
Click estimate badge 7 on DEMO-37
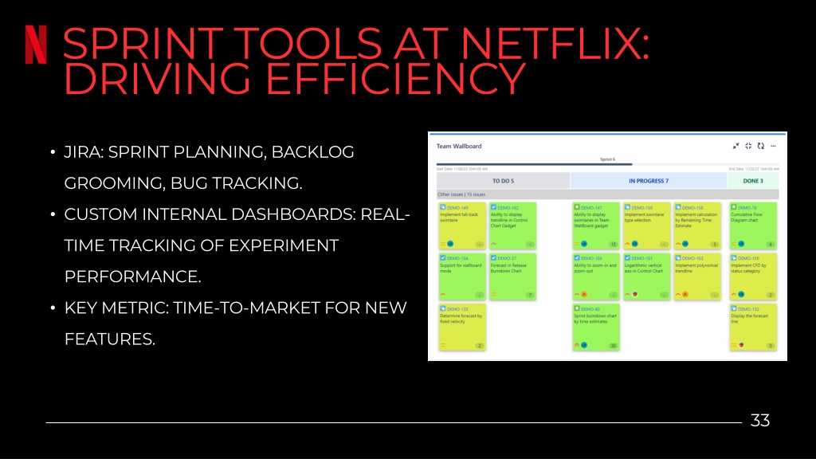(x=530, y=295)
